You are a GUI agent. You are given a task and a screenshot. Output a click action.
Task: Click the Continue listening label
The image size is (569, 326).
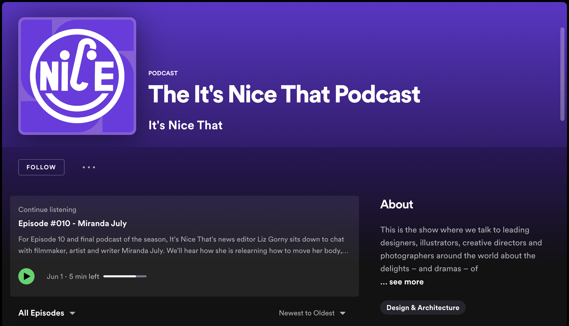[47, 210]
